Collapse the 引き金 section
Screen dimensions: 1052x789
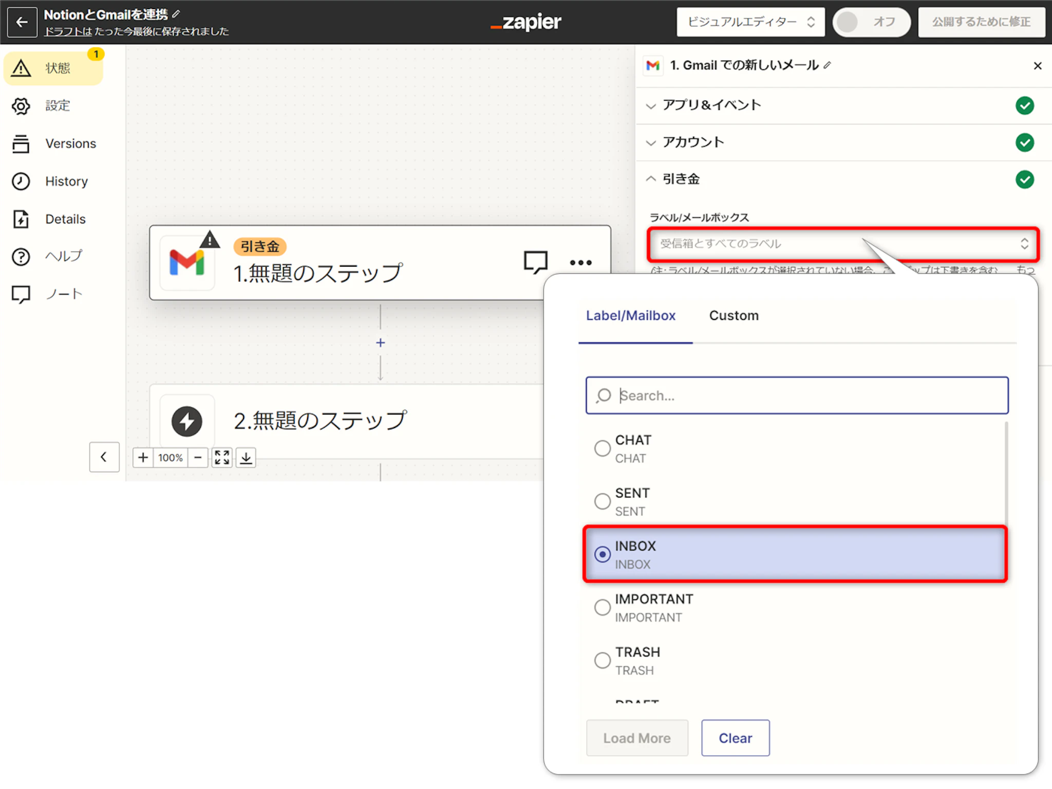tap(681, 179)
